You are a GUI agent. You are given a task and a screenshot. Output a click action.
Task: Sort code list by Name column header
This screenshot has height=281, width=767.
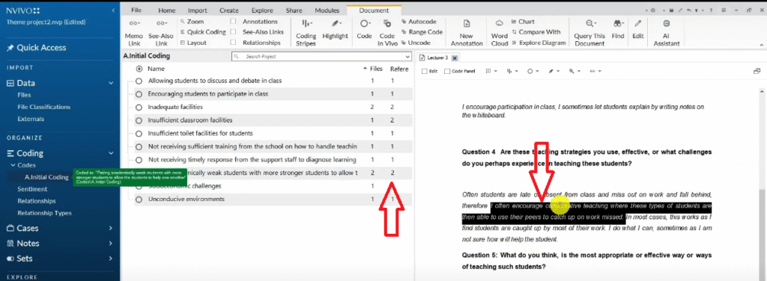[x=157, y=69]
